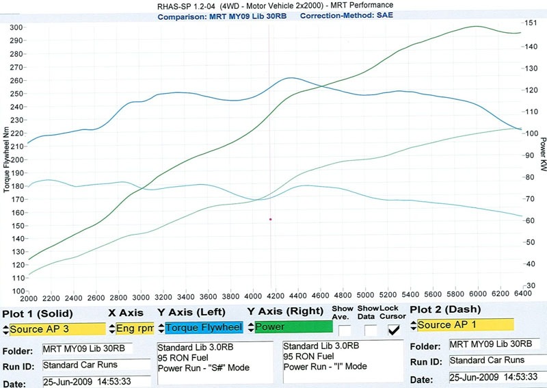Click Plot 1 Date field 25-Jun-2009
The width and height of the screenshot is (547, 388).
pyautogui.click(x=96, y=381)
